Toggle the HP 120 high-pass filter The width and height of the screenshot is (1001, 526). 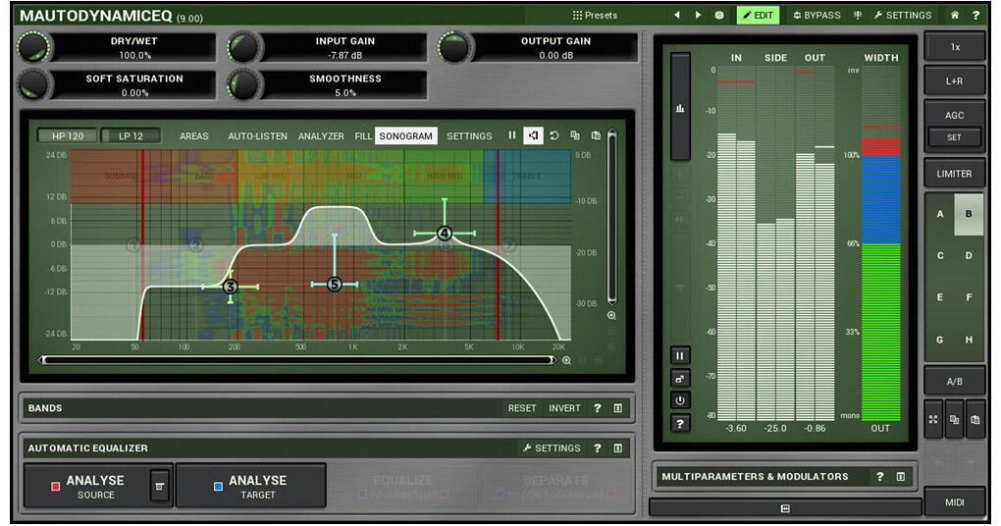(68, 136)
